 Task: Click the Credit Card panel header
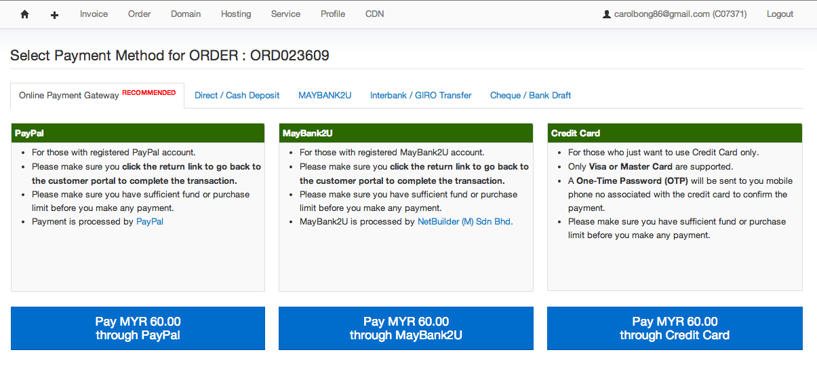click(x=675, y=133)
